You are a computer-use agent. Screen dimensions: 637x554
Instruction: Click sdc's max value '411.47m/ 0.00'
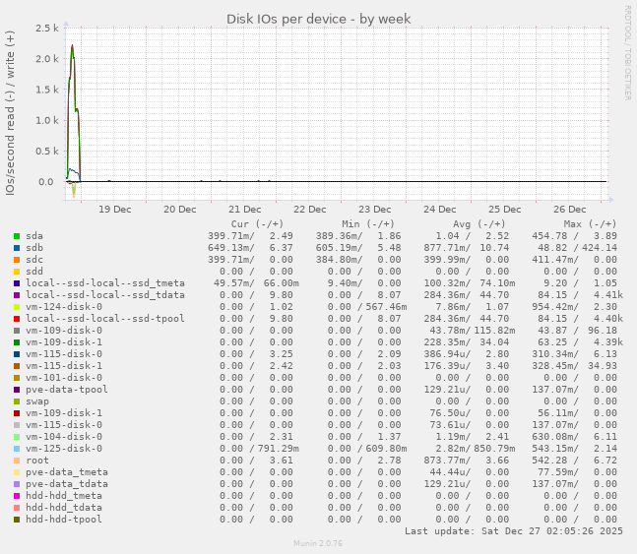(574, 260)
